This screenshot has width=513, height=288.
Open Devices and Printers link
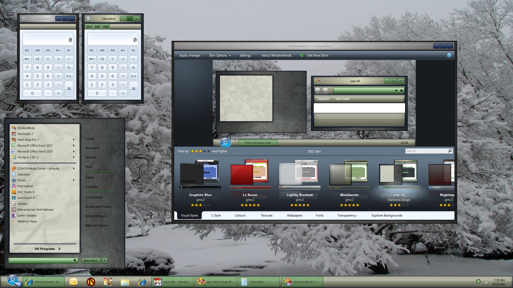98,207
